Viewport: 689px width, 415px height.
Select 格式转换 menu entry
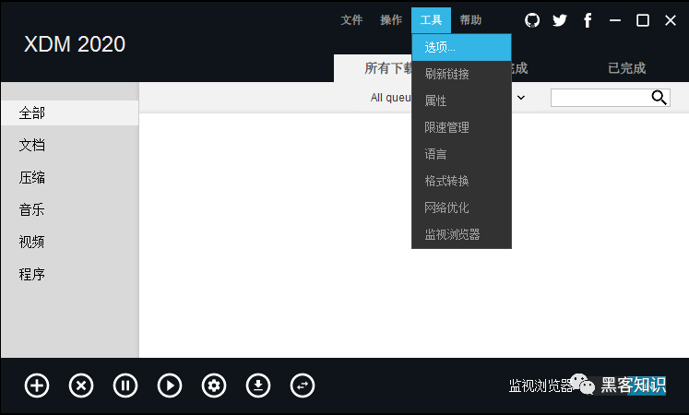coord(461,181)
